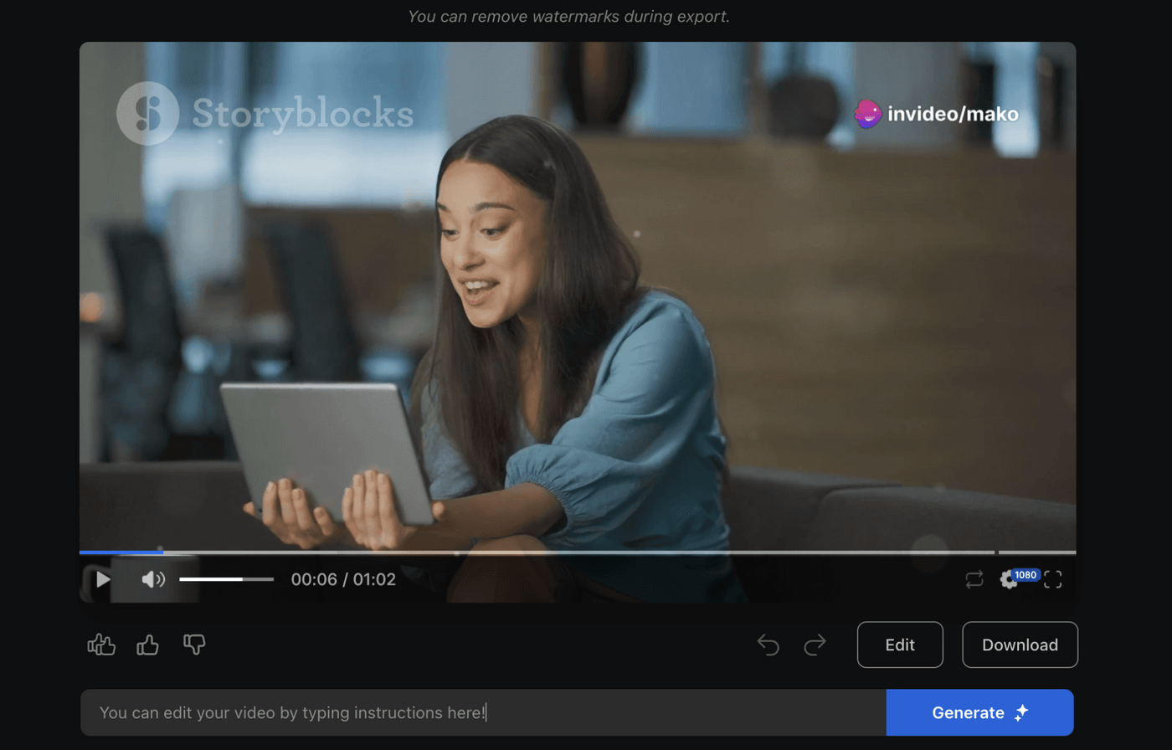Click the redo arrow icon
1172x750 pixels.
click(814, 645)
